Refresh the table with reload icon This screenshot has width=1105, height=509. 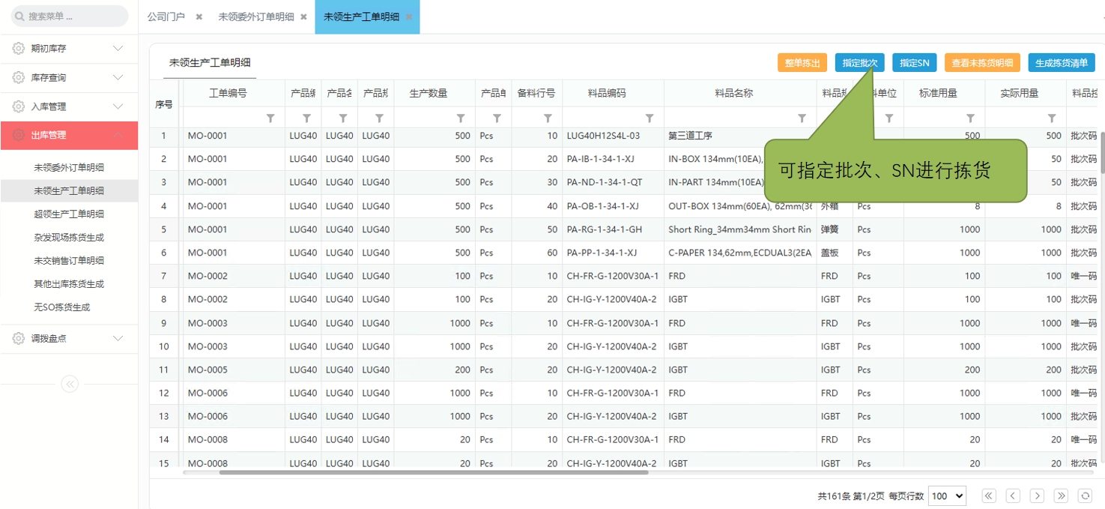point(1085,496)
